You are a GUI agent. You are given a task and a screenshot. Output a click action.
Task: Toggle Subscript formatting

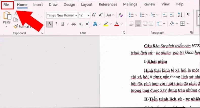coord(81,24)
